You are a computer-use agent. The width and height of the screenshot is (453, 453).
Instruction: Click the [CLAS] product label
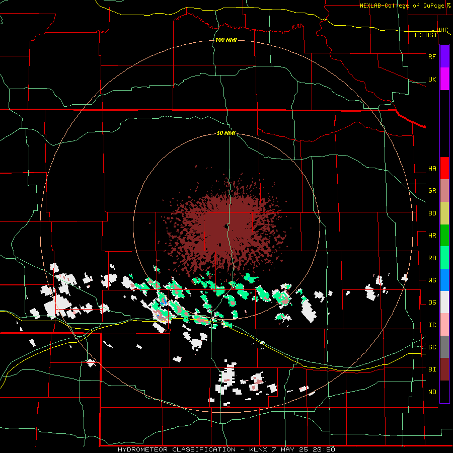coord(425,35)
